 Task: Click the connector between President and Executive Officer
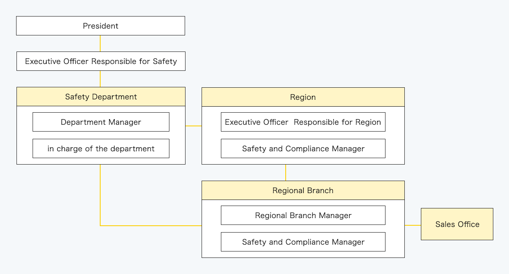[100, 43]
